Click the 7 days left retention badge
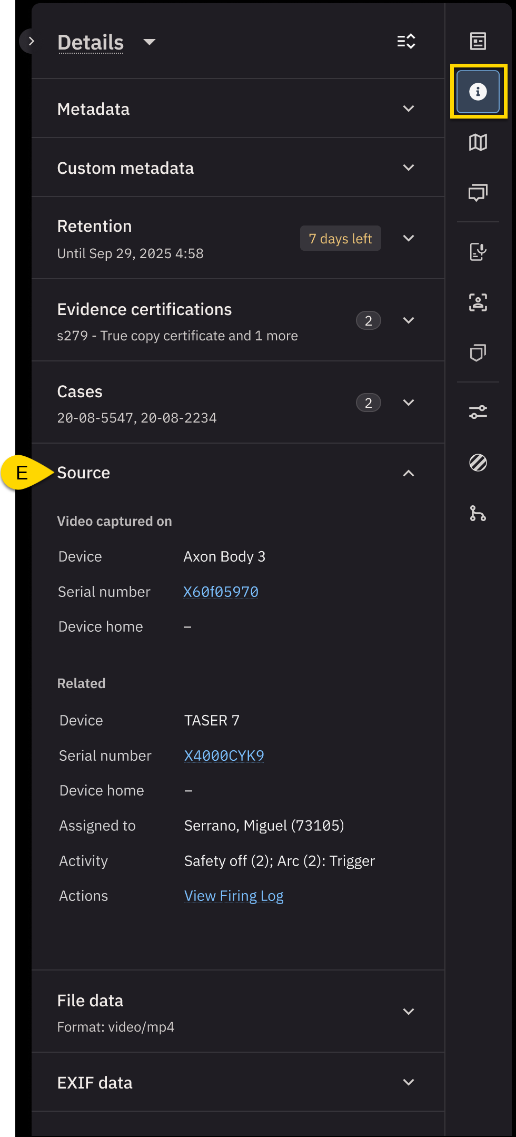Screen dimensions: 516x1137 [x=340, y=239]
